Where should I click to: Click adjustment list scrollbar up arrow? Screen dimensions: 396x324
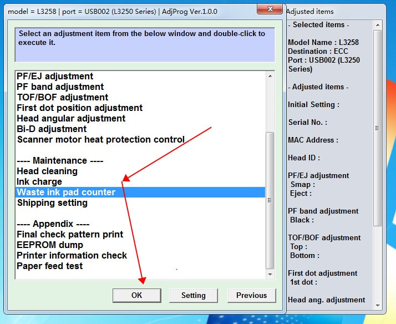click(x=270, y=76)
